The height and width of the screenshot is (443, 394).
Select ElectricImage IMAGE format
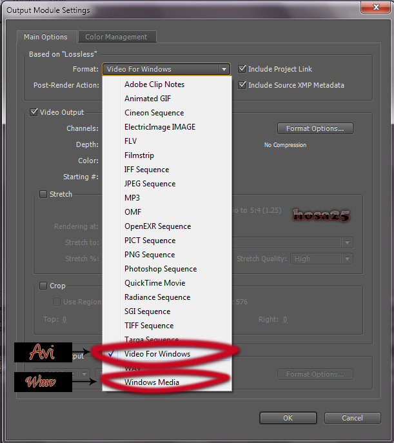pyautogui.click(x=167, y=127)
